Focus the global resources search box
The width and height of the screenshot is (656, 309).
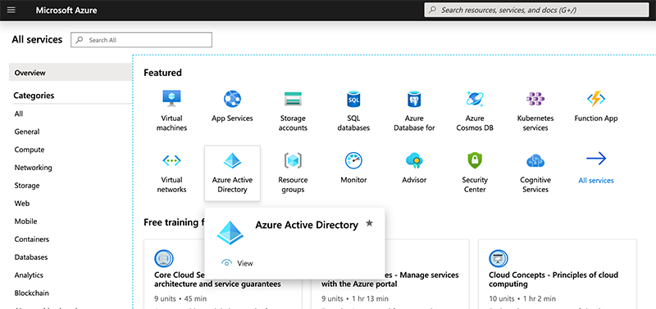[537, 10]
